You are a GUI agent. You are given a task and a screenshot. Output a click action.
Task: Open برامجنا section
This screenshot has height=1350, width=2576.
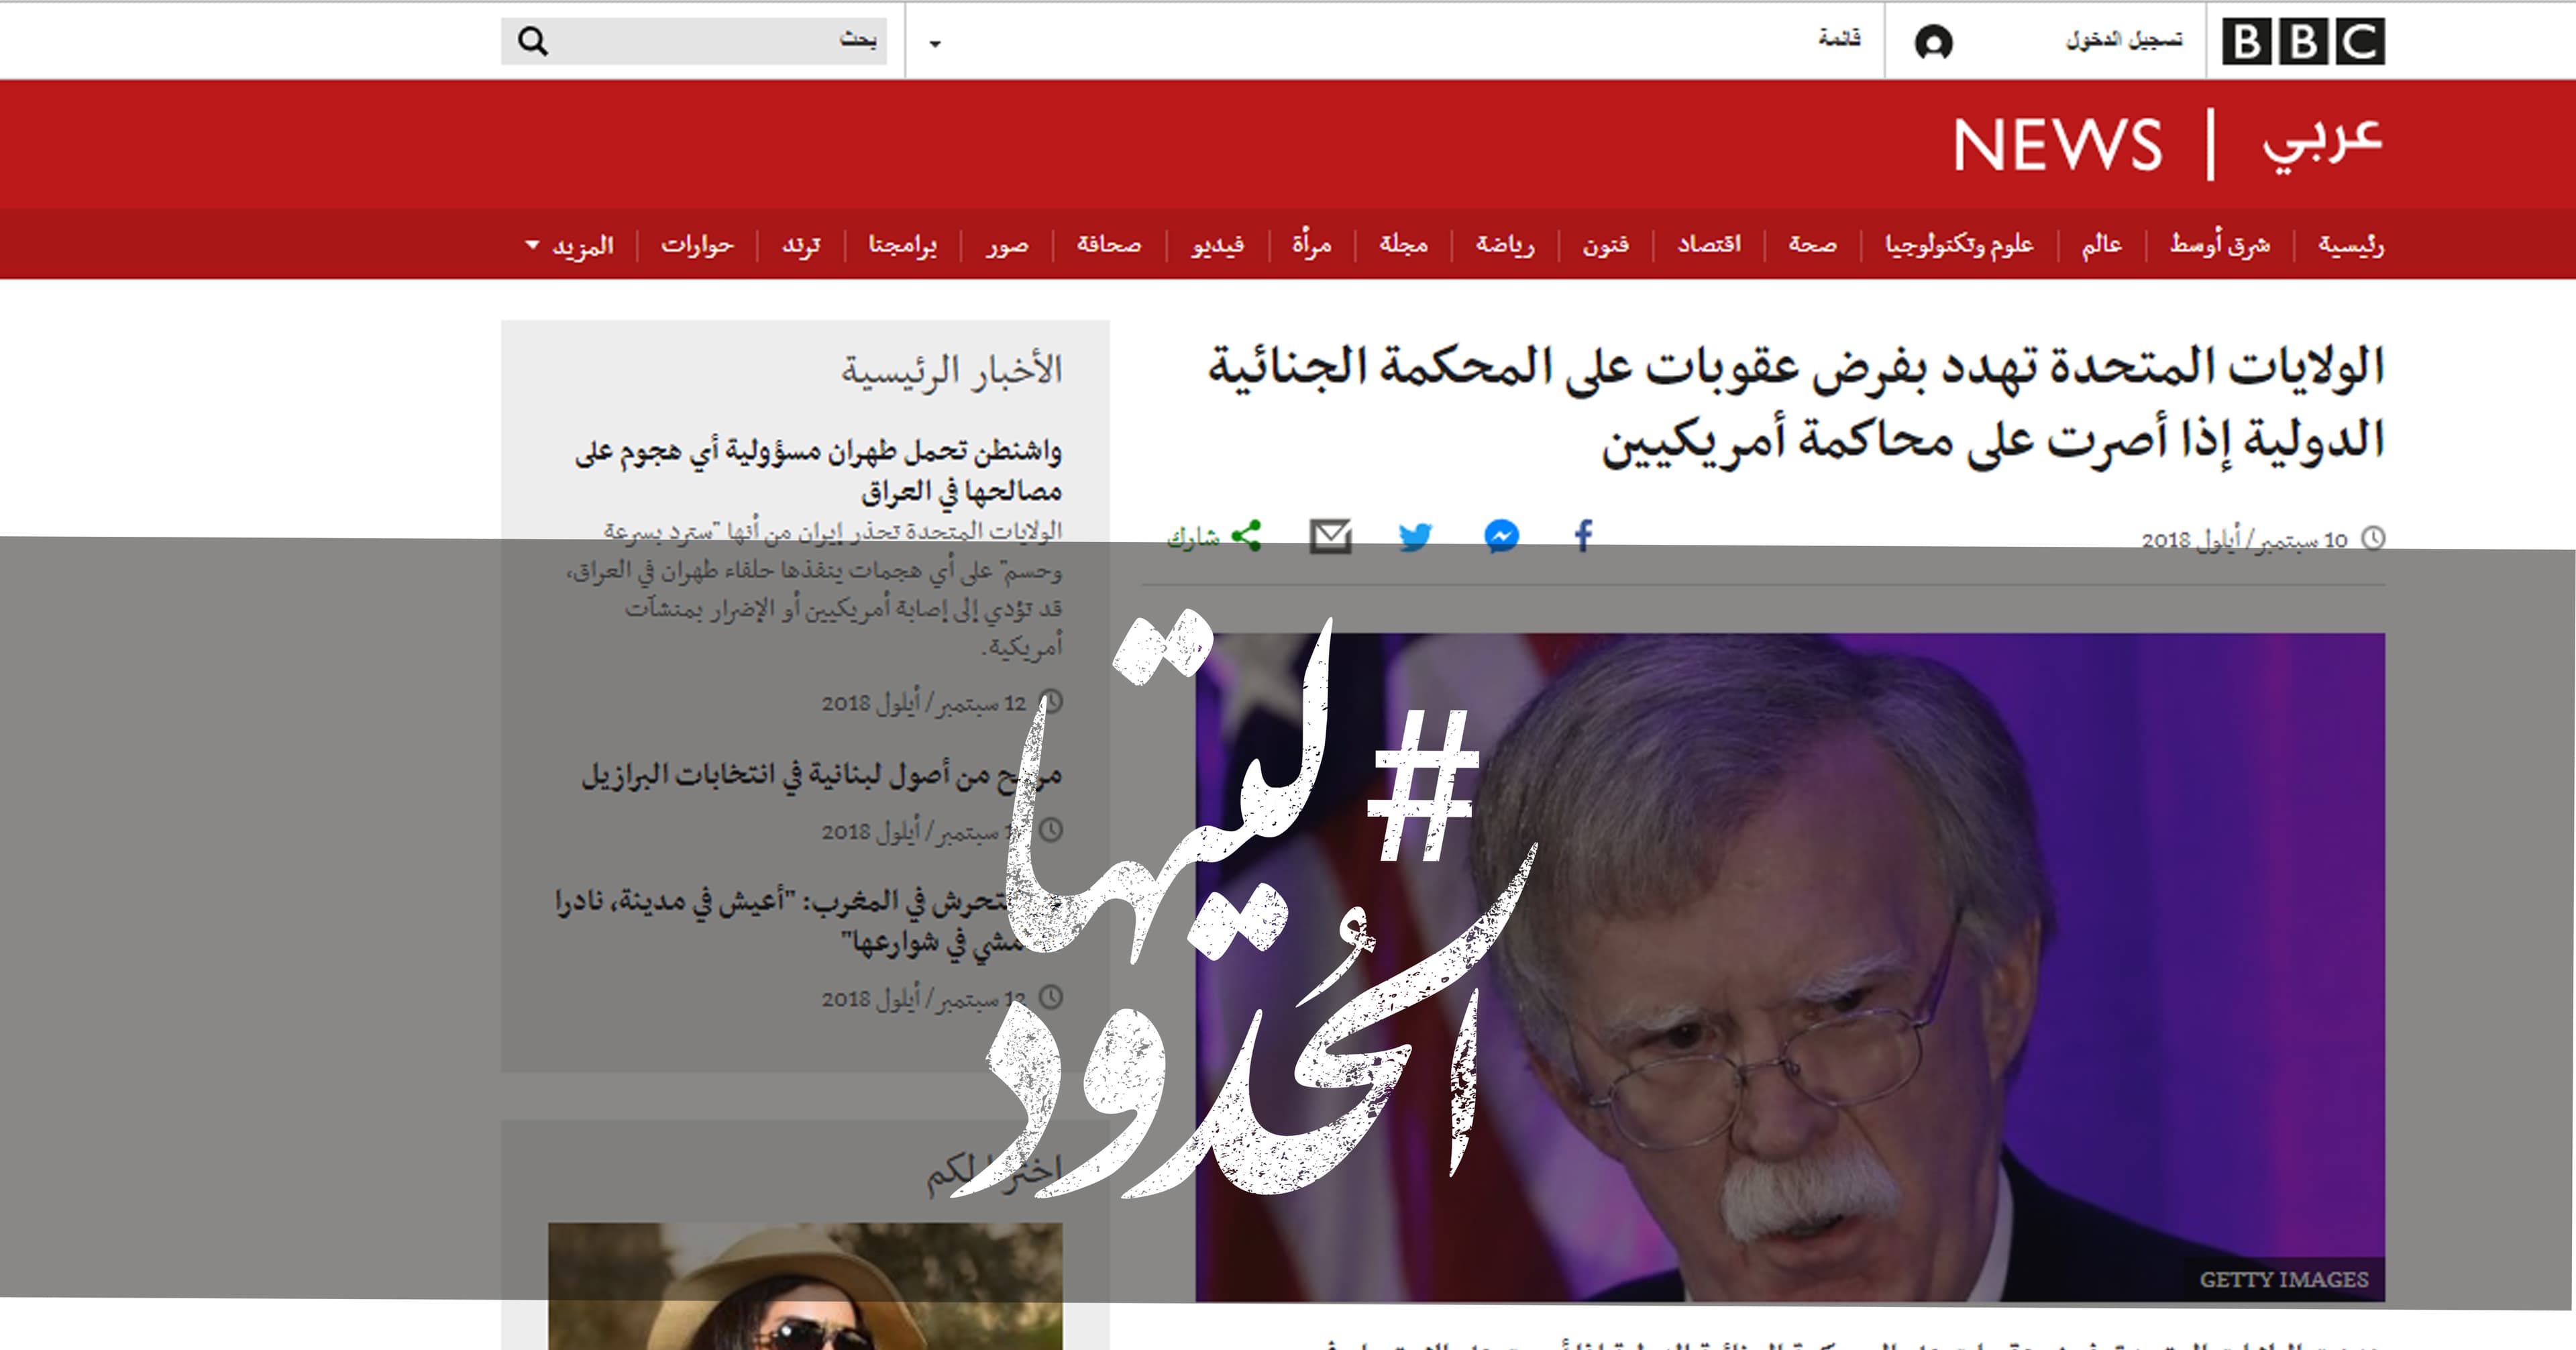click(902, 245)
